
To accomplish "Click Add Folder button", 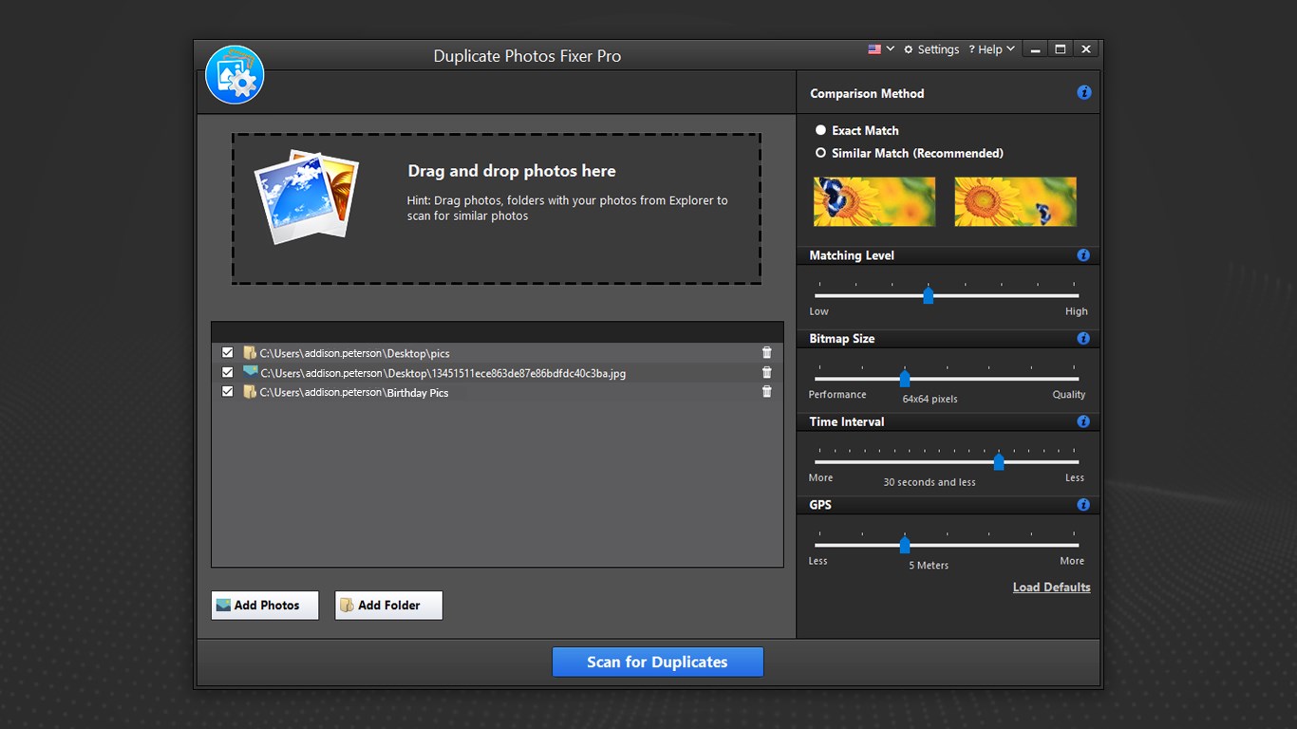I will coord(388,606).
